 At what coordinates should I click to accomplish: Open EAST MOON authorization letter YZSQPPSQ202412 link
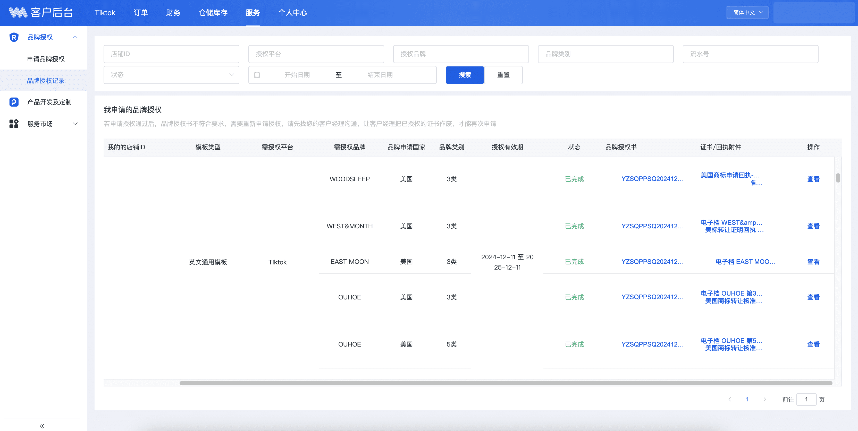click(652, 262)
